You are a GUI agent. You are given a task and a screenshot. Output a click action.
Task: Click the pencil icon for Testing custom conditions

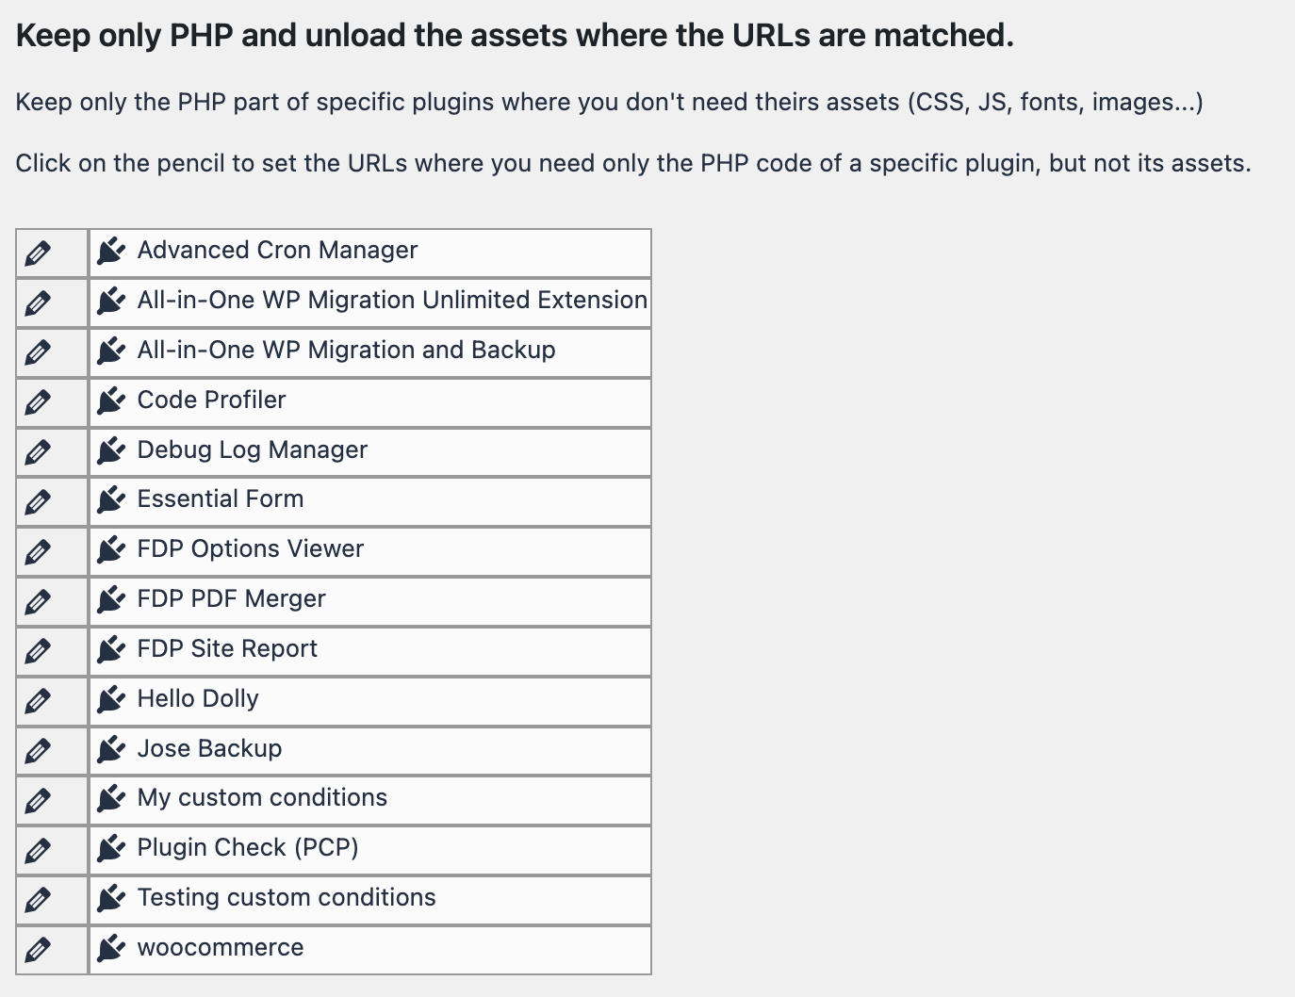click(39, 900)
